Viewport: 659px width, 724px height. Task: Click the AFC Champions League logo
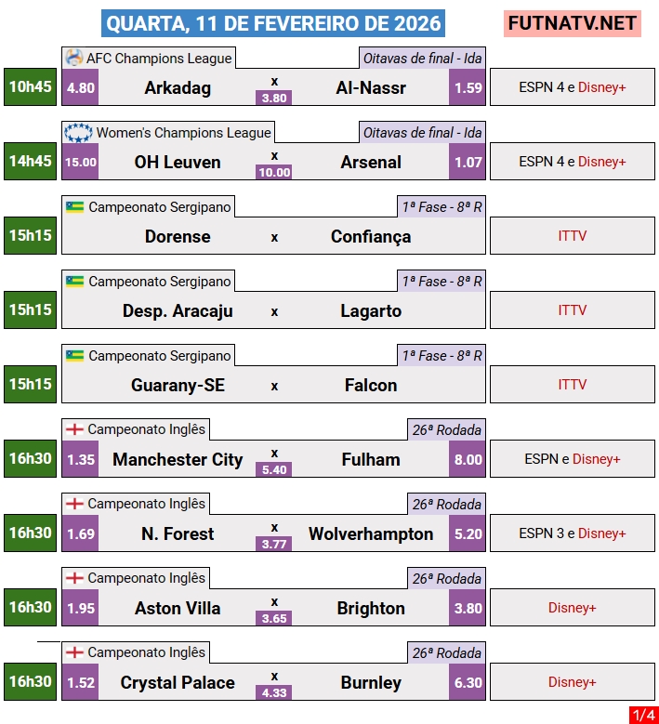pos(74,59)
